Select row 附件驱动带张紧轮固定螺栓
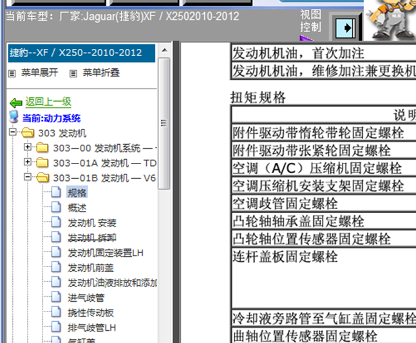The width and height of the screenshot is (416, 343). pos(324,151)
